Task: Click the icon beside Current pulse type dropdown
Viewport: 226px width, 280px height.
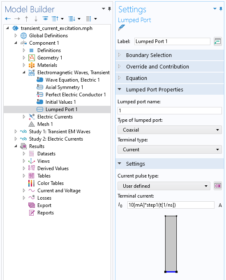Action: 218,186
